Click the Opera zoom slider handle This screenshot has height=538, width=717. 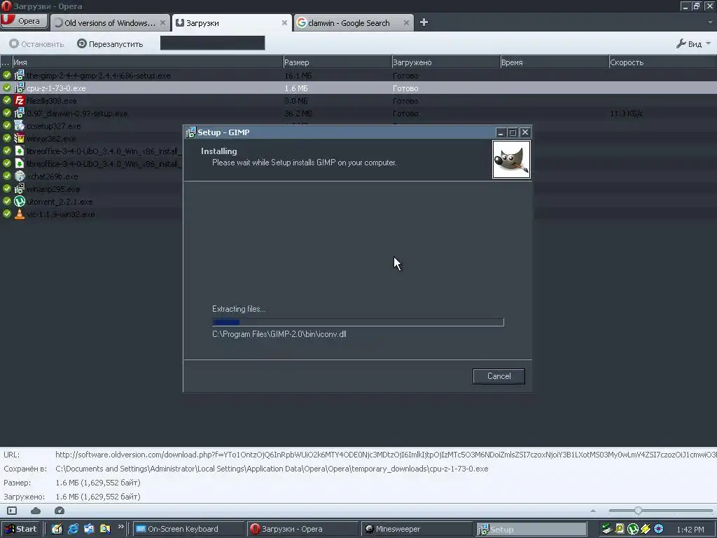point(638,511)
